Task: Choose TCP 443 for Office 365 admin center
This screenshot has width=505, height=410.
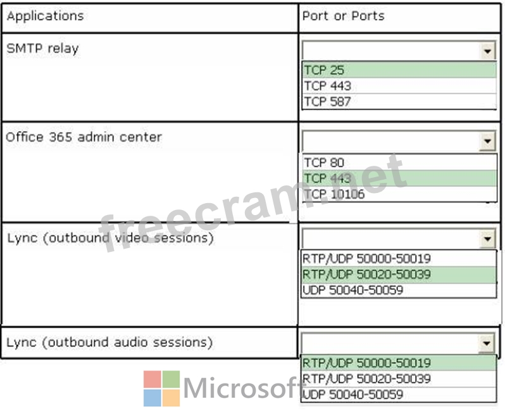Action: (399, 178)
